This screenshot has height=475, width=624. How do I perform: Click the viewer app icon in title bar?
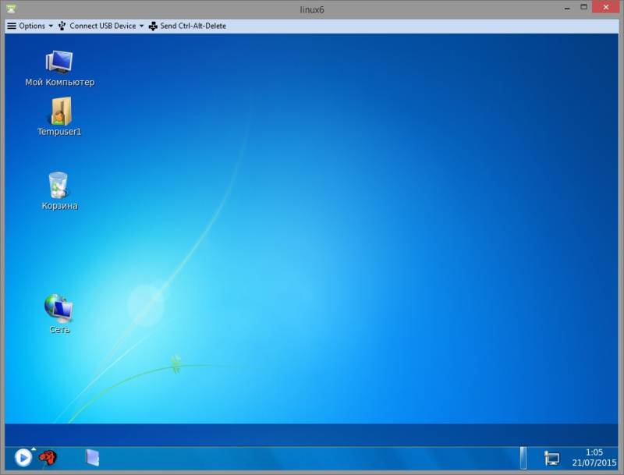coord(11,8)
